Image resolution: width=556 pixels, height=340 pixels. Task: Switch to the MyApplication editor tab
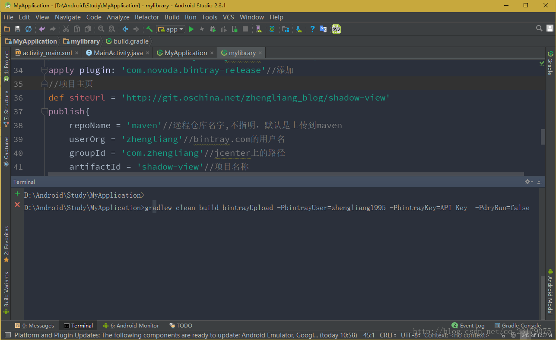pyautogui.click(x=186, y=53)
